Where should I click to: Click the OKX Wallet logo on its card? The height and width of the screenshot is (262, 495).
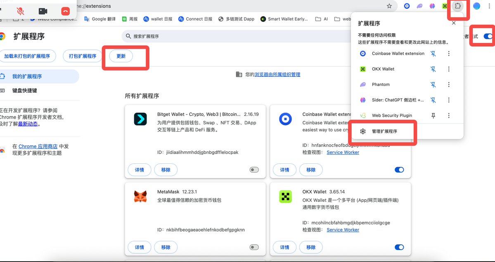pos(285,196)
